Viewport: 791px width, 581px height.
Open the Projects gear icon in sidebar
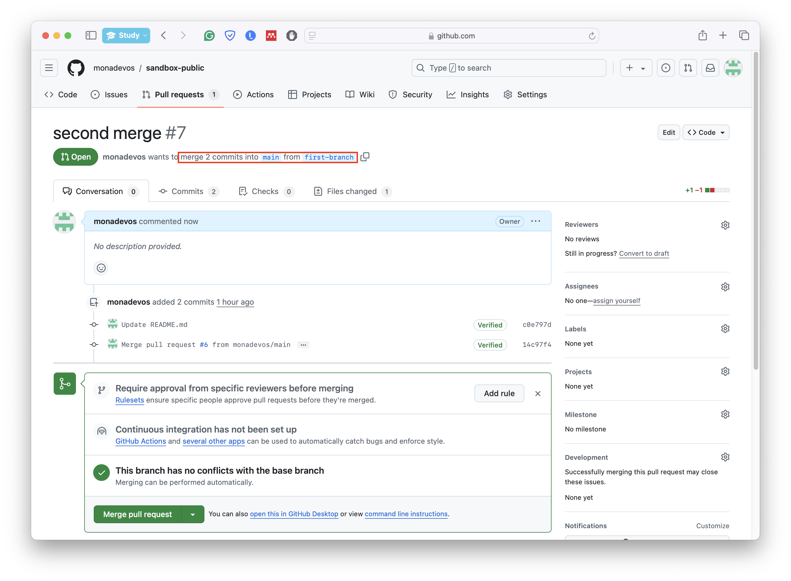tap(725, 372)
